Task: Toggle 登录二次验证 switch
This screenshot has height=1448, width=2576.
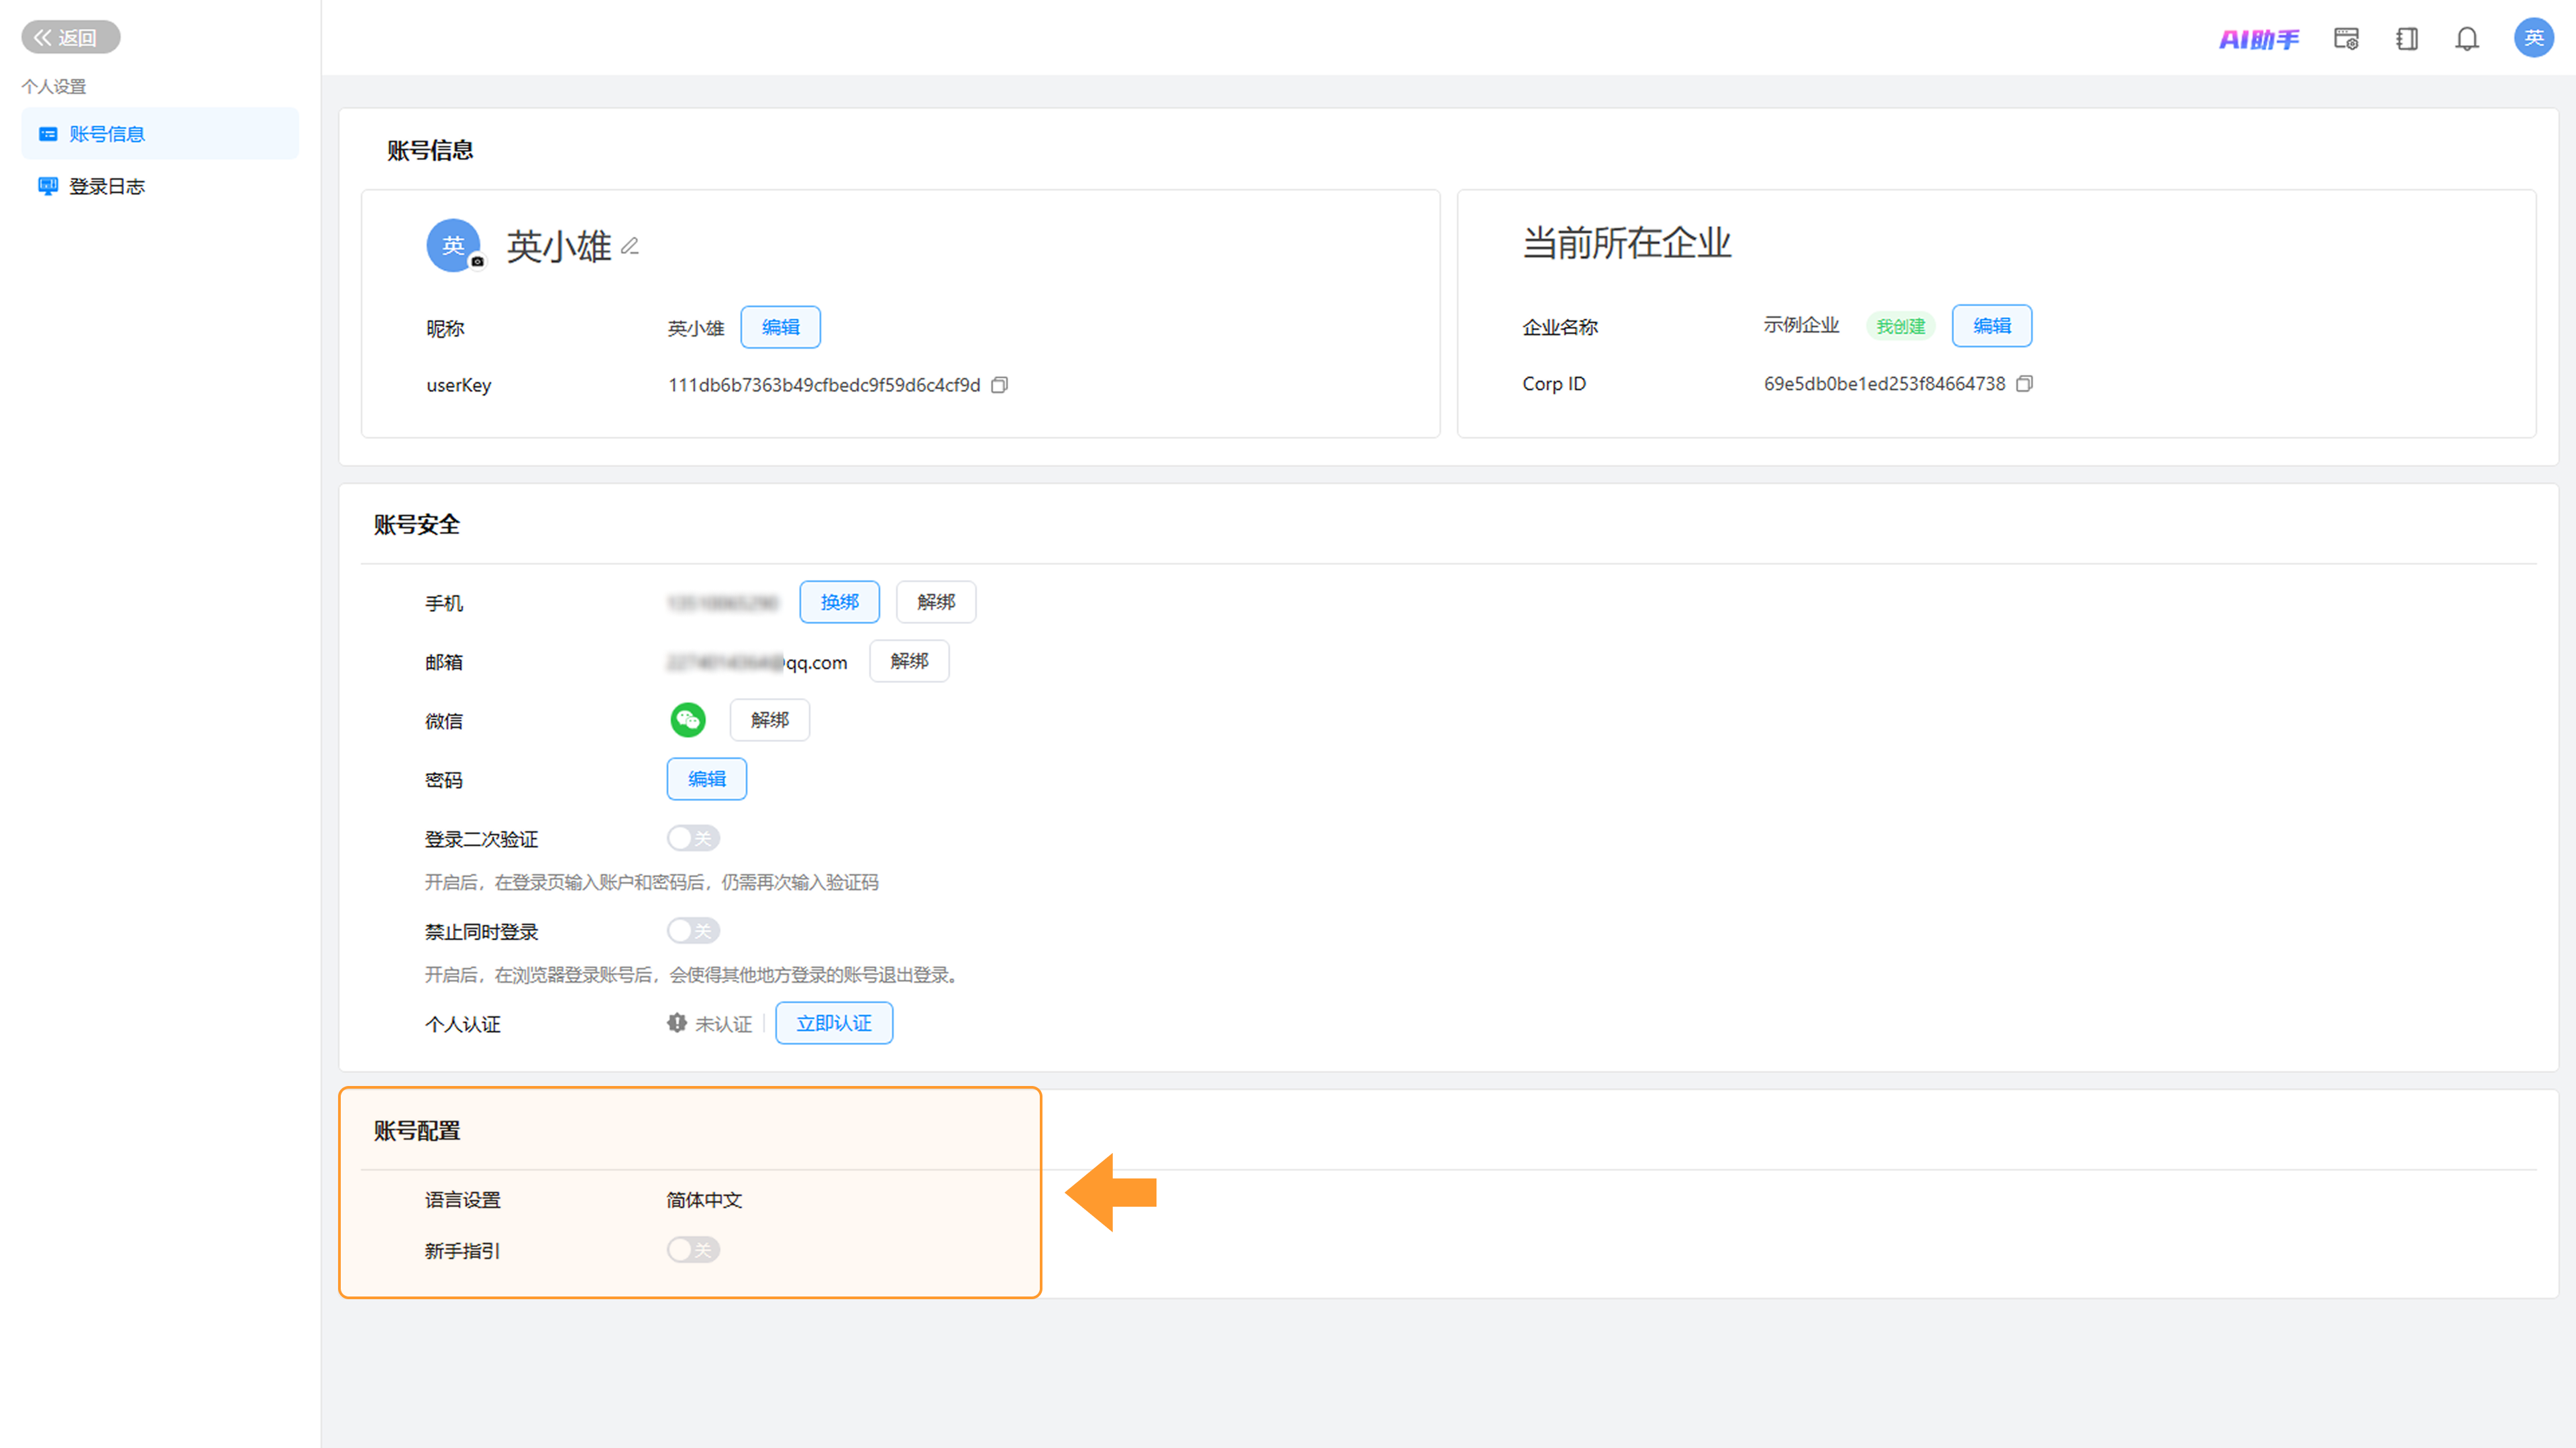Action: click(x=693, y=837)
